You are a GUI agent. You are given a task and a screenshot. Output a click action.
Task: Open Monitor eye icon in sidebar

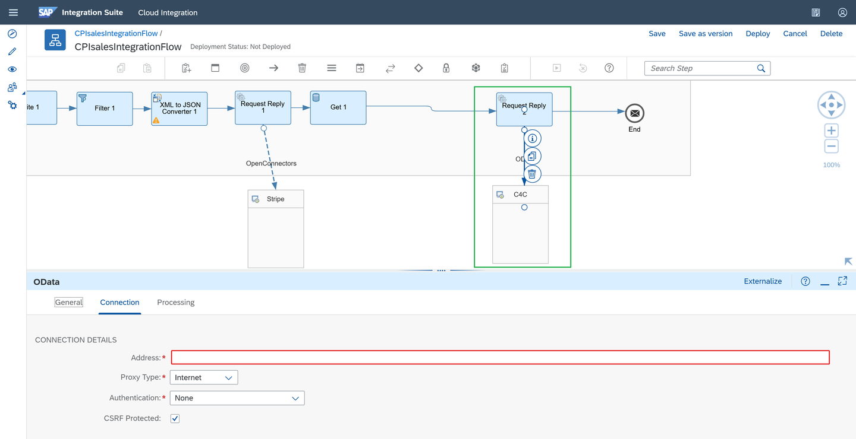click(x=12, y=69)
